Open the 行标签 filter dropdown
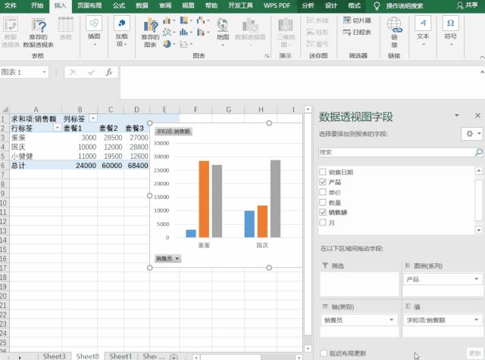Image resolution: width=485 pixels, height=360 pixels. pyautogui.click(x=58, y=128)
